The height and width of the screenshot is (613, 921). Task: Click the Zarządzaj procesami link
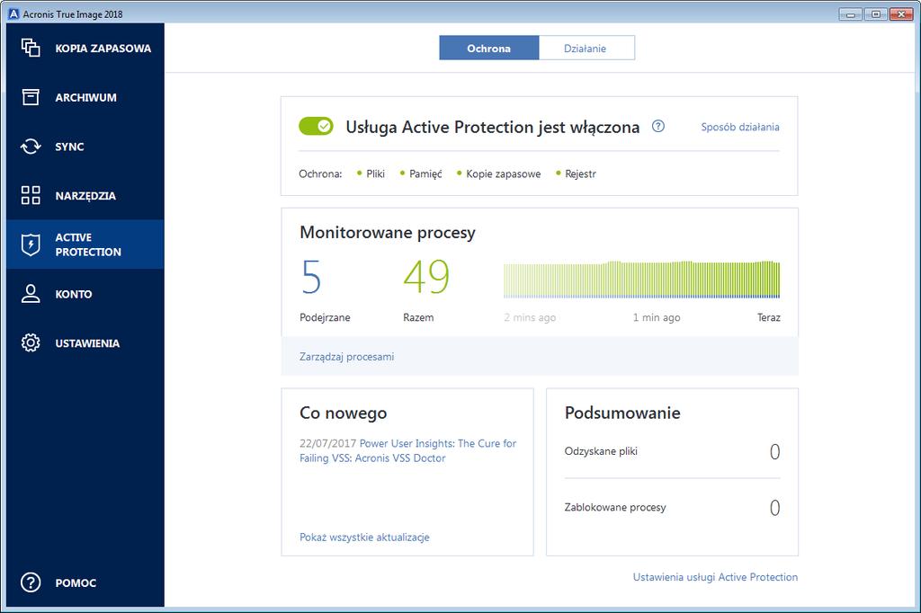[x=346, y=357]
